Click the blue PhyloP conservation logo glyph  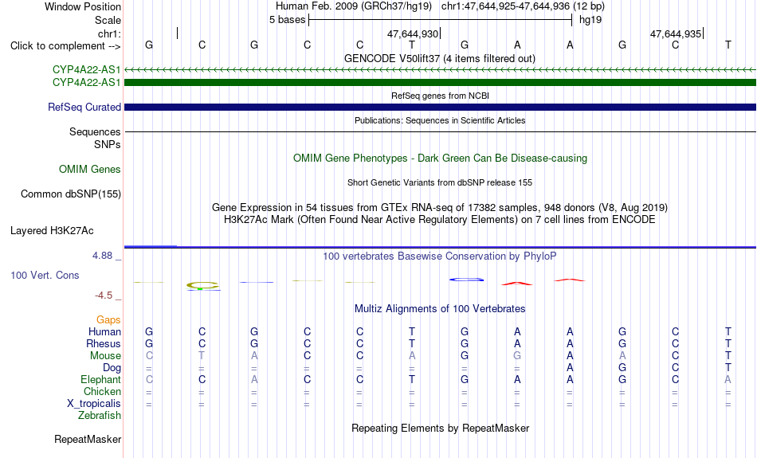[x=466, y=280]
